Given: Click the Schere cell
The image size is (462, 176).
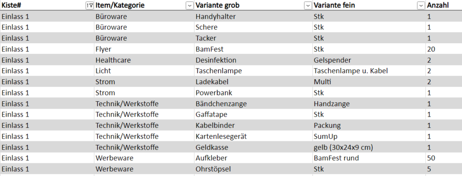Looking at the screenshot, I should pos(253,27).
